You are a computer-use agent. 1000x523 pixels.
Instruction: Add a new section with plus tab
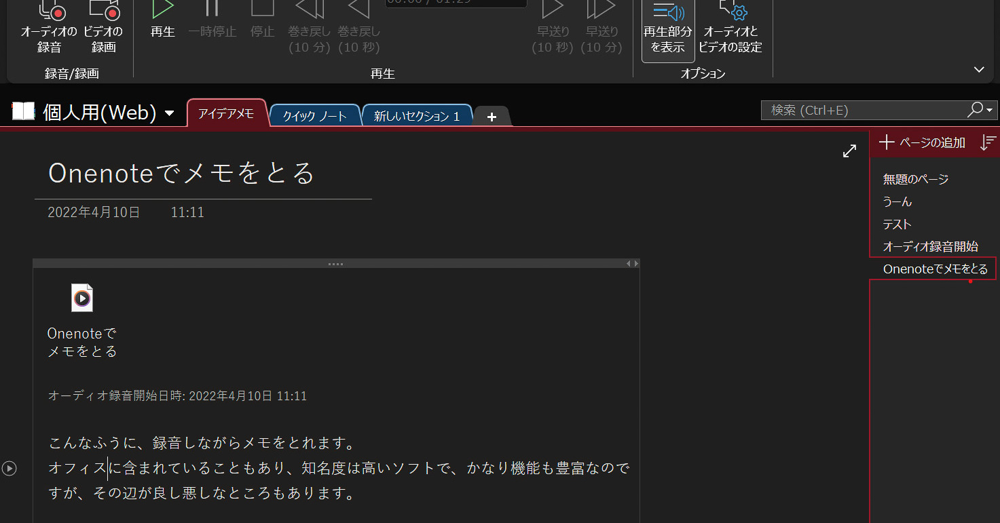click(x=492, y=117)
